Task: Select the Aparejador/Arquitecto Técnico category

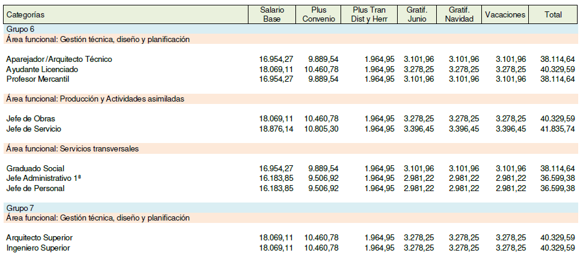Action: point(60,59)
